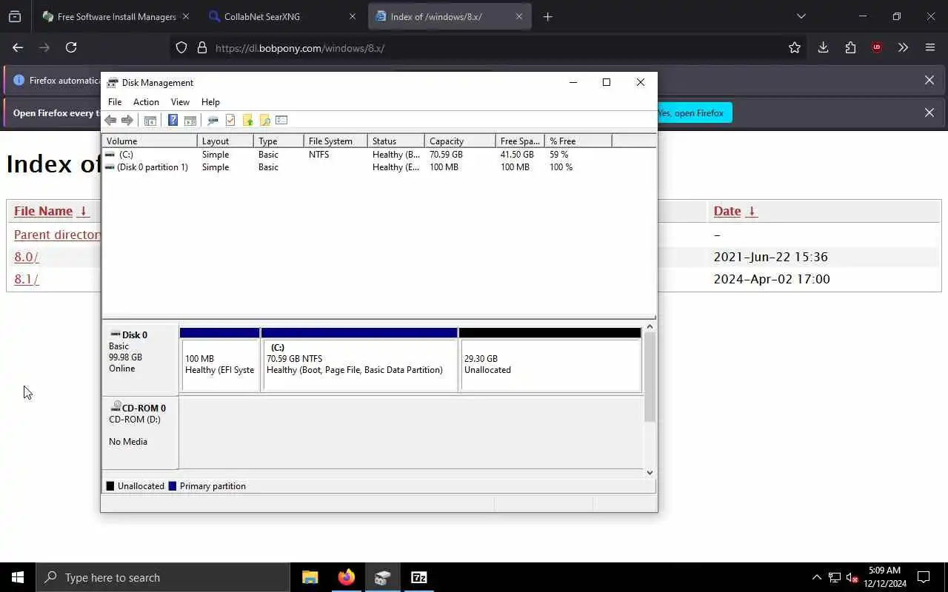Reload the page in Firefox
Screen dimensions: 948x592
click(71, 47)
